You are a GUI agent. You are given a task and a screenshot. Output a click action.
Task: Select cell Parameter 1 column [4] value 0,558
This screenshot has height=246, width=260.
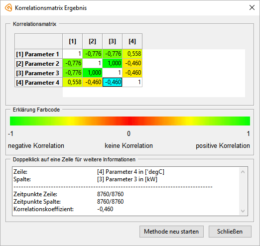(x=132, y=54)
